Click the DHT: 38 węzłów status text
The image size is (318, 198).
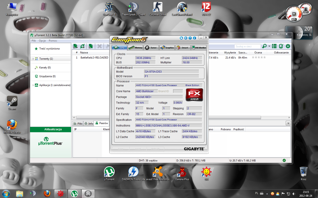[148, 161]
